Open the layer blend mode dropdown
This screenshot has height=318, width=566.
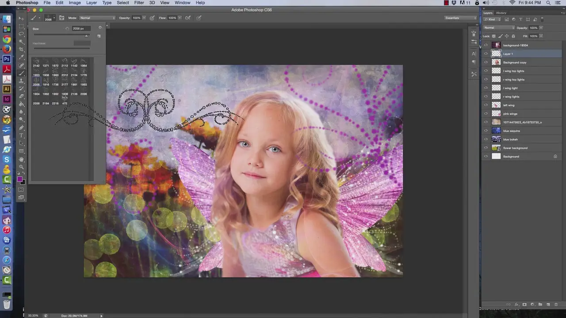click(499, 28)
